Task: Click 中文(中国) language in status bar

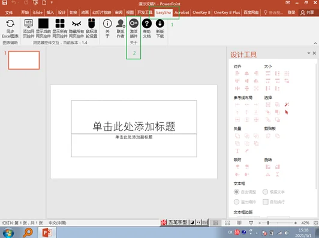Action: click(58, 223)
